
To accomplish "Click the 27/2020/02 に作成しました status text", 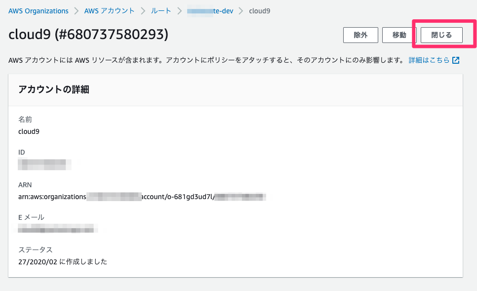I will coord(63,262).
